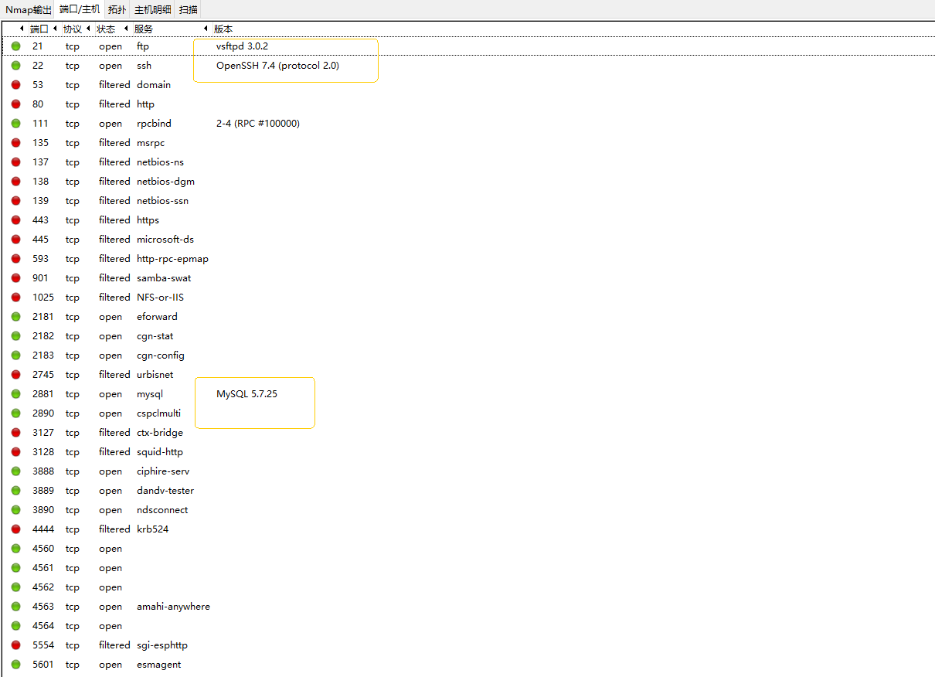
Task: Click red status icon for port 1025
Action: pos(16,298)
